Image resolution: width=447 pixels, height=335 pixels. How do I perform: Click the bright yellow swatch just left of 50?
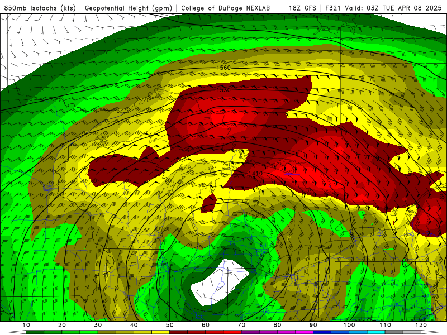[161, 332]
